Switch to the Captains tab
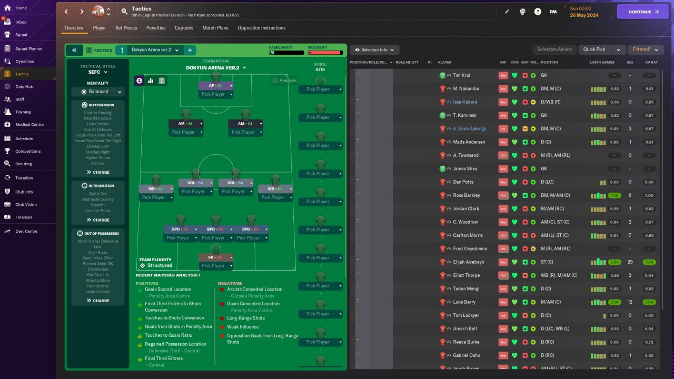674x379 pixels. point(184,28)
